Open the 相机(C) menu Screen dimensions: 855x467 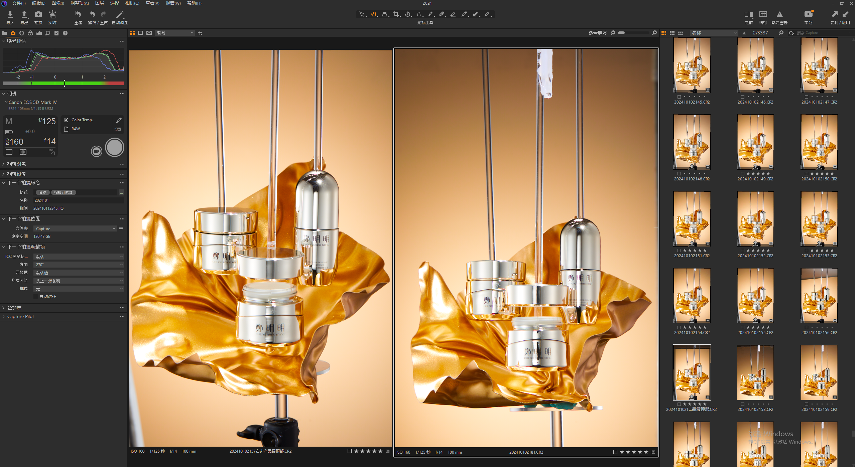coord(132,3)
